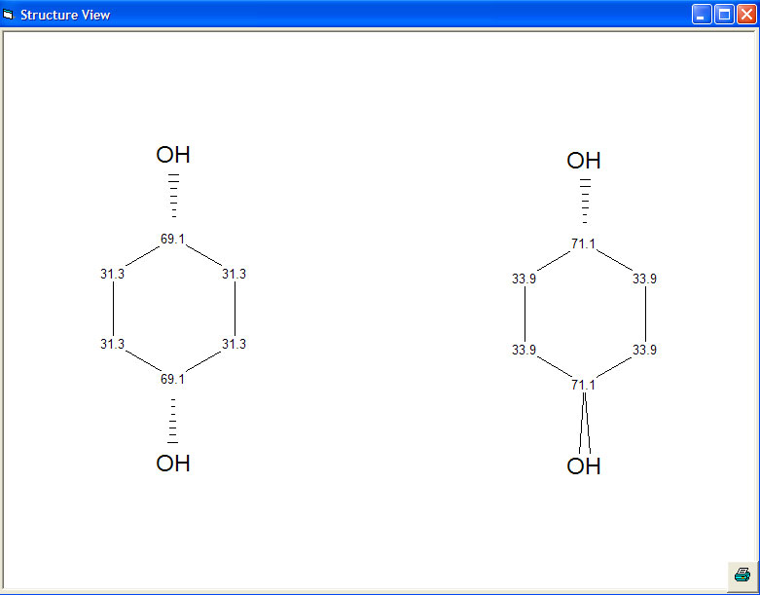Select bottom OH group of right molecule
This screenshot has width=760, height=595.
(x=584, y=466)
